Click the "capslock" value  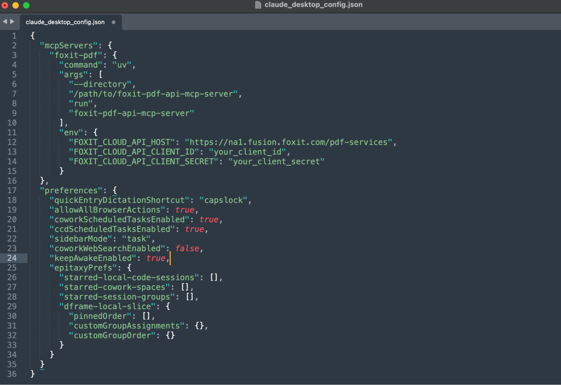click(x=223, y=200)
